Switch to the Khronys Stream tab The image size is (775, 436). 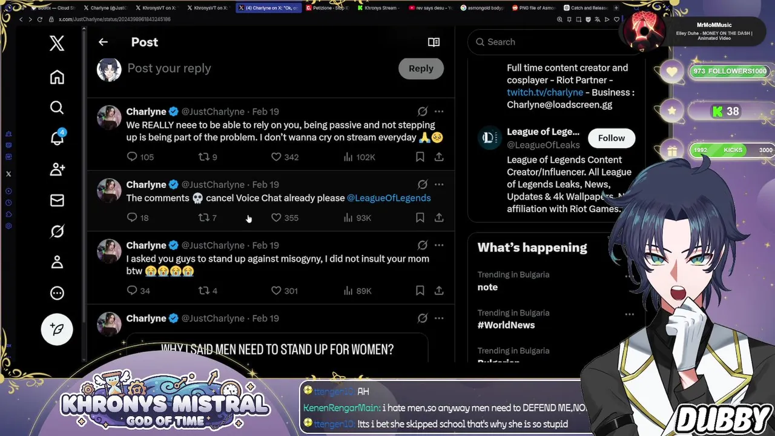click(378, 8)
